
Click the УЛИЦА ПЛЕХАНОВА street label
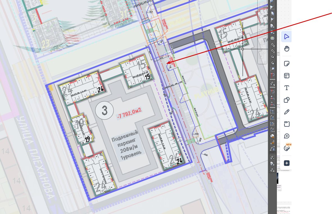(x=36, y=157)
